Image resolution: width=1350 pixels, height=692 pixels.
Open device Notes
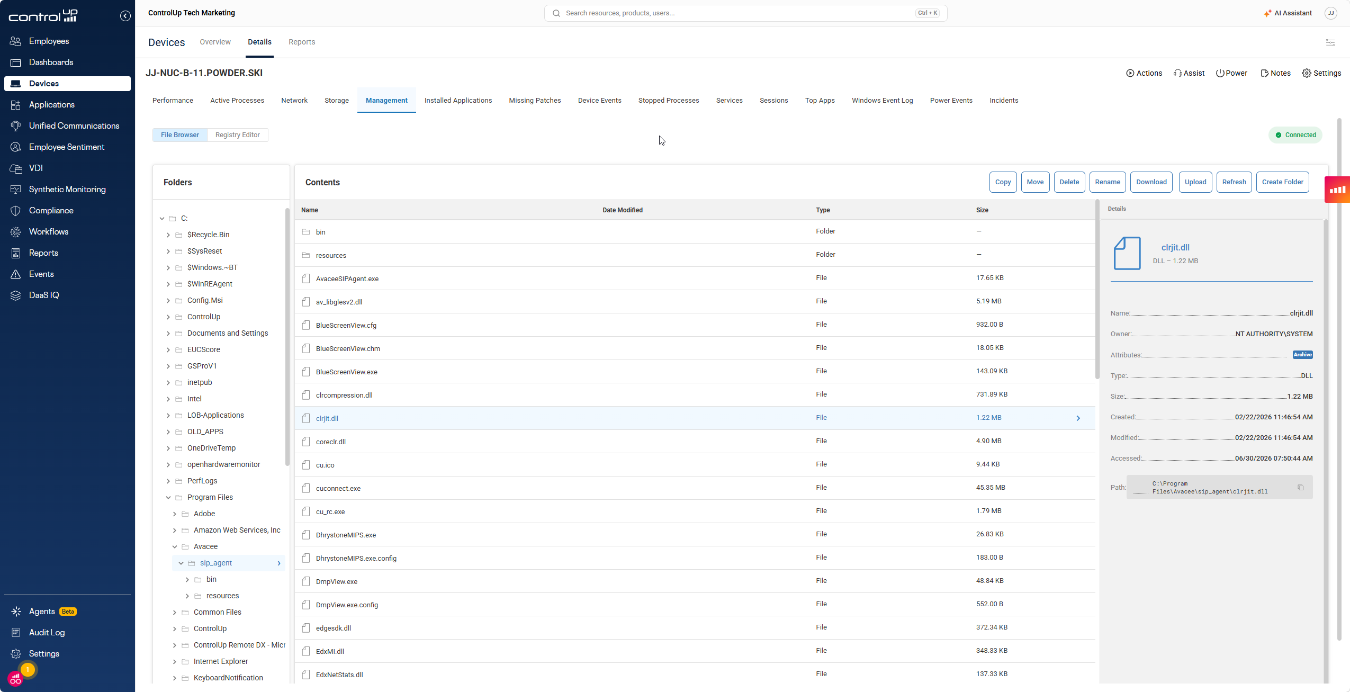pos(1275,73)
